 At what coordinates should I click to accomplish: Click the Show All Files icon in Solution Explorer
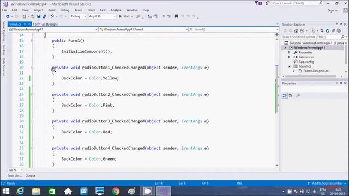[339, 30]
